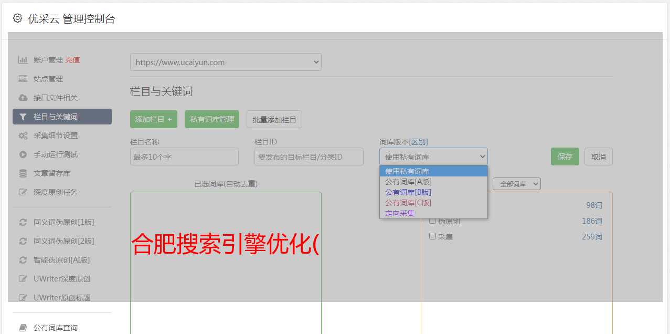Click the 站点管理 server icon
Viewport: 670px width, 334px height.
coord(23,79)
